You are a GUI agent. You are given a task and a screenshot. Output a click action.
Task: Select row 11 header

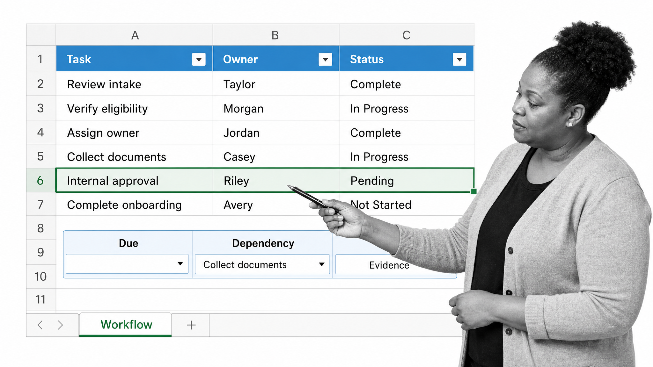click(x=41, y=299)
